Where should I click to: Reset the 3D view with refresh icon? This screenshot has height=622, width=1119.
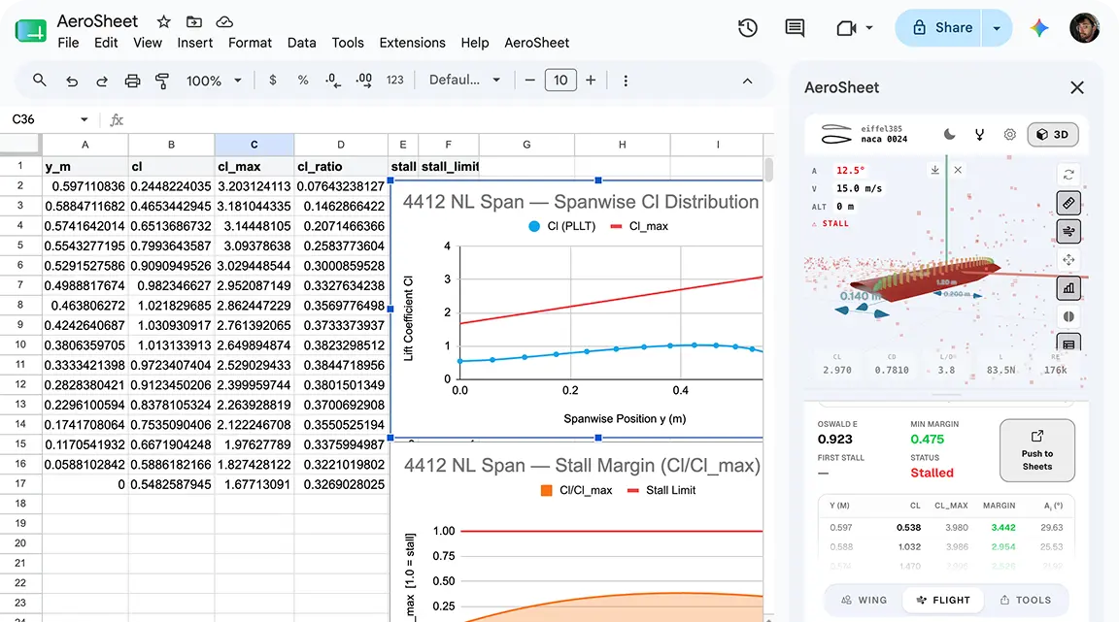pyautogui.click(x=1068, y=175)
